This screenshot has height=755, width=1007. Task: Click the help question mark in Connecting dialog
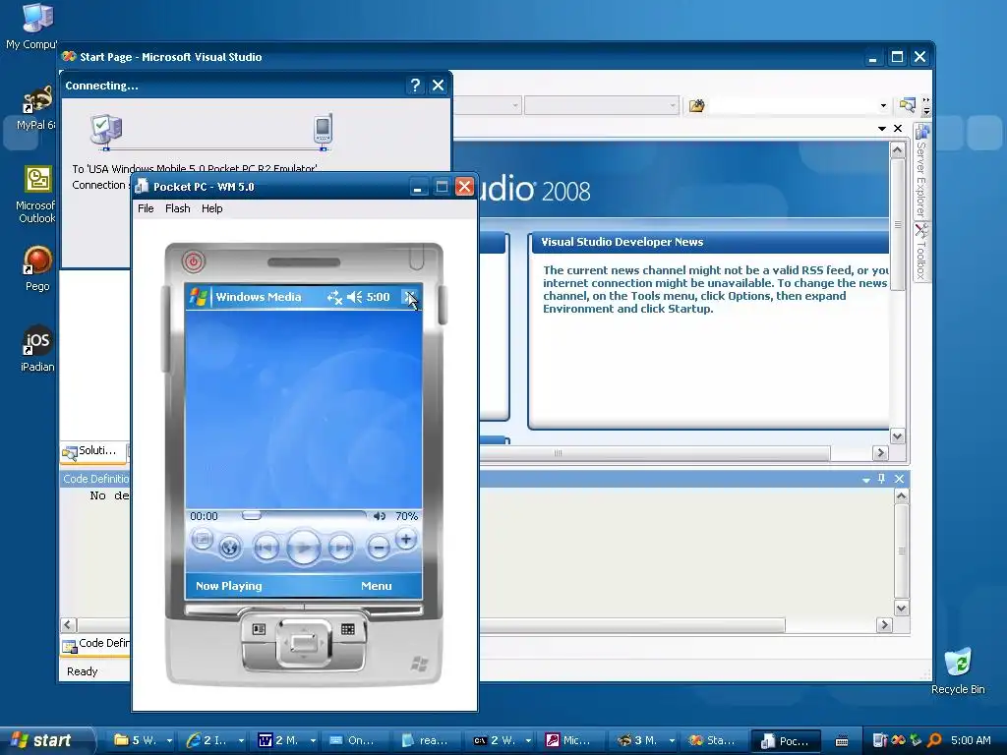(x=415, y=86)
